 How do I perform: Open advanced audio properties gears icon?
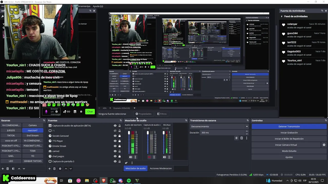coord(126,163)
